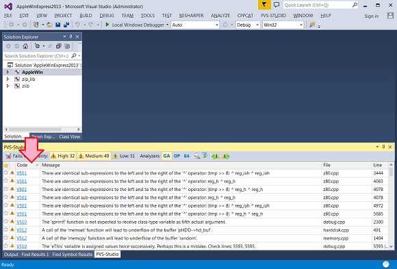The width and height of the screenshot is (397, 269).
Task: Open the feedback speech bubble icon
Action: pyautogui.click(x=277, y=5)
